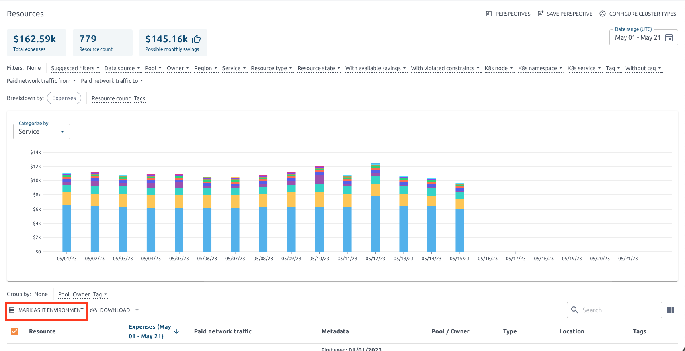Click the $145.16k Possible monthly savings card

(x=173, y=43)
